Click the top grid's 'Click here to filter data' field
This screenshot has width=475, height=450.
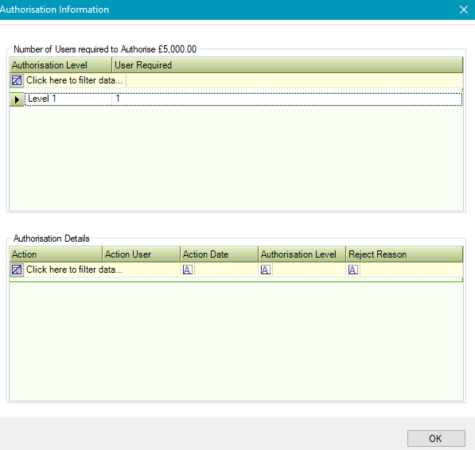coord(75,80)
